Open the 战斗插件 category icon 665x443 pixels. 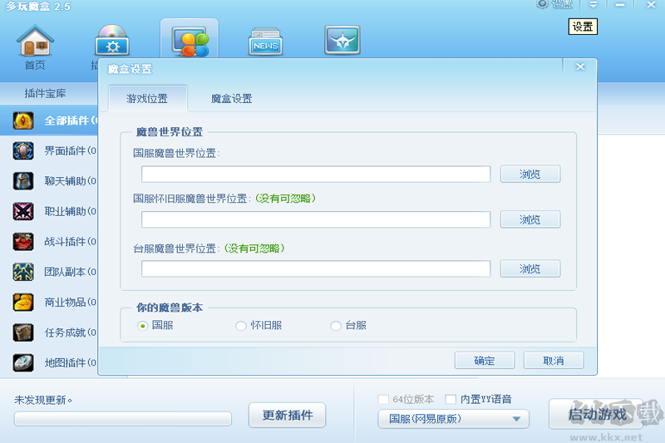pos(22,241)
